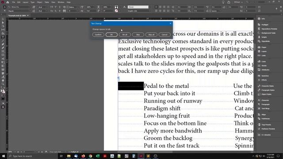Open the Layout menu
The image size is (283, 159).
26,2
